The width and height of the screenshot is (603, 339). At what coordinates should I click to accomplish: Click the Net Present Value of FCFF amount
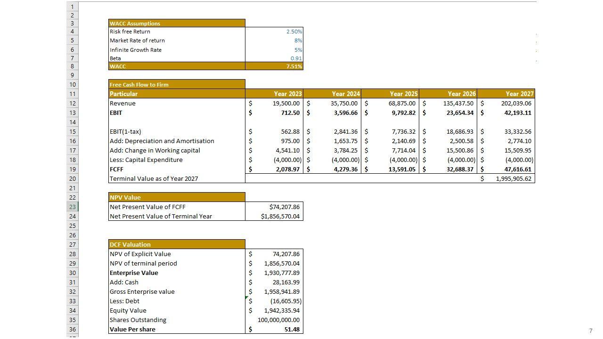tap(274, 207)
